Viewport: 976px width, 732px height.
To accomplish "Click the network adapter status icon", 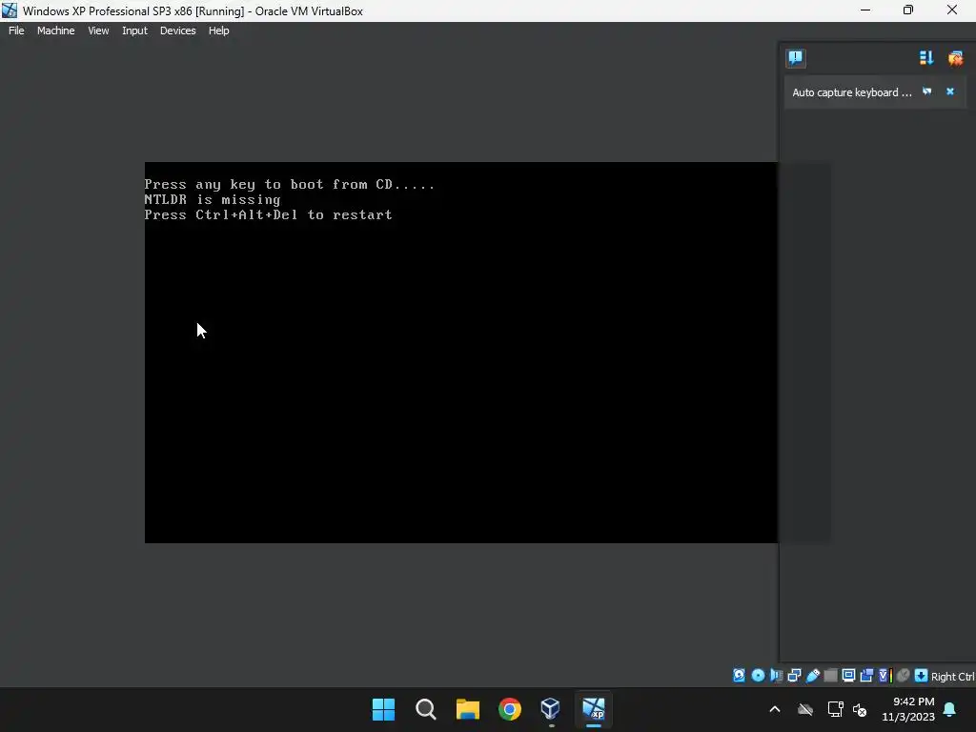I will pyautogui.click(x=794, y=676).
